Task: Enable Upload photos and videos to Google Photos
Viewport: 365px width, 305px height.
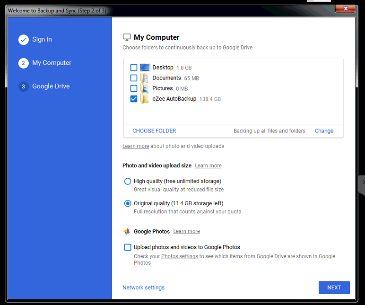Action: [x=128, y=247]
